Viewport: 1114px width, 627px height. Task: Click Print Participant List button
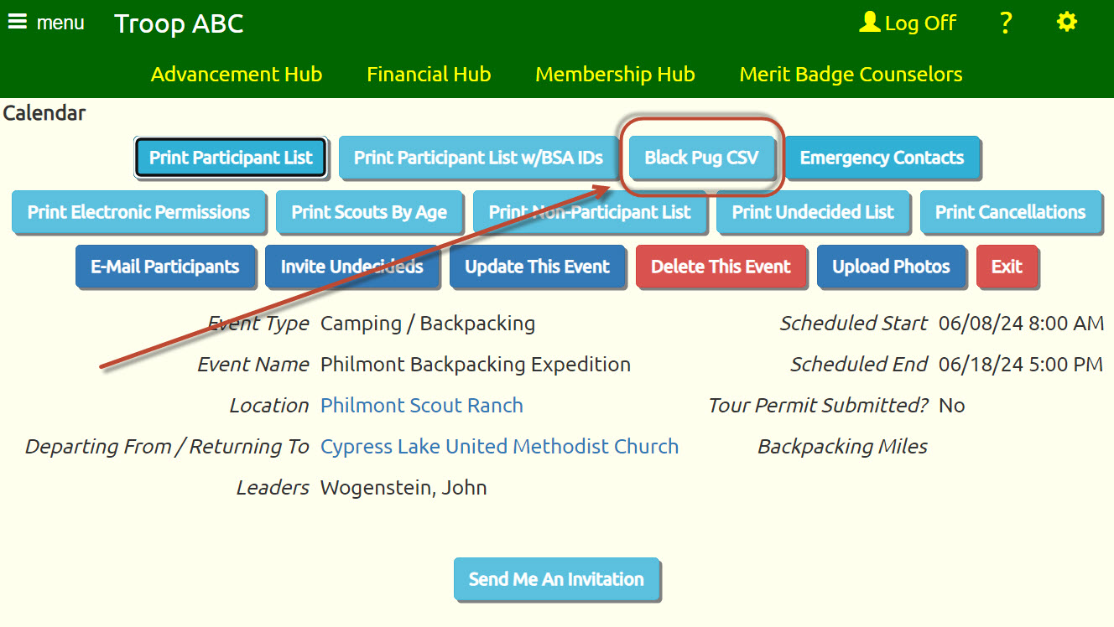231,158
